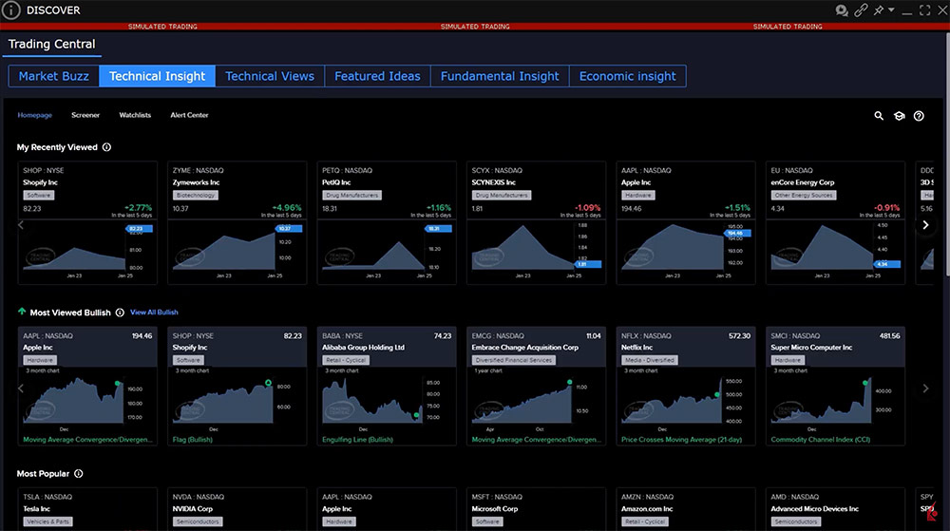Viewport: 950px width, 531px height.
Task: Click info icon next to Most Viewed Bullish
Action: click(120, 313)
